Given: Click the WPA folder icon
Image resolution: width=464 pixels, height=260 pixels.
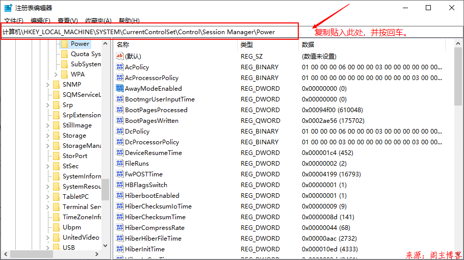Looking at the screenshot, I should (64, 74).
